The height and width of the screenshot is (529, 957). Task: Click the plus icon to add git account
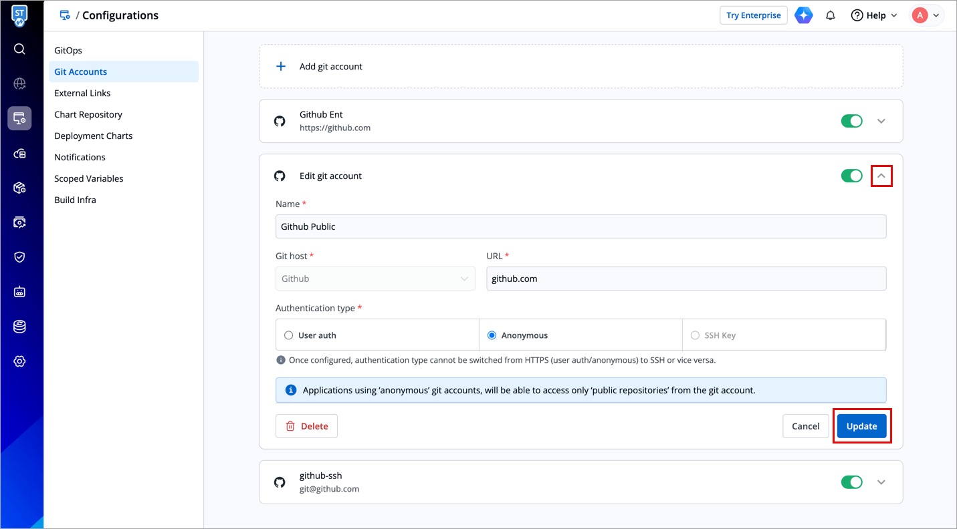coord(281,66)
